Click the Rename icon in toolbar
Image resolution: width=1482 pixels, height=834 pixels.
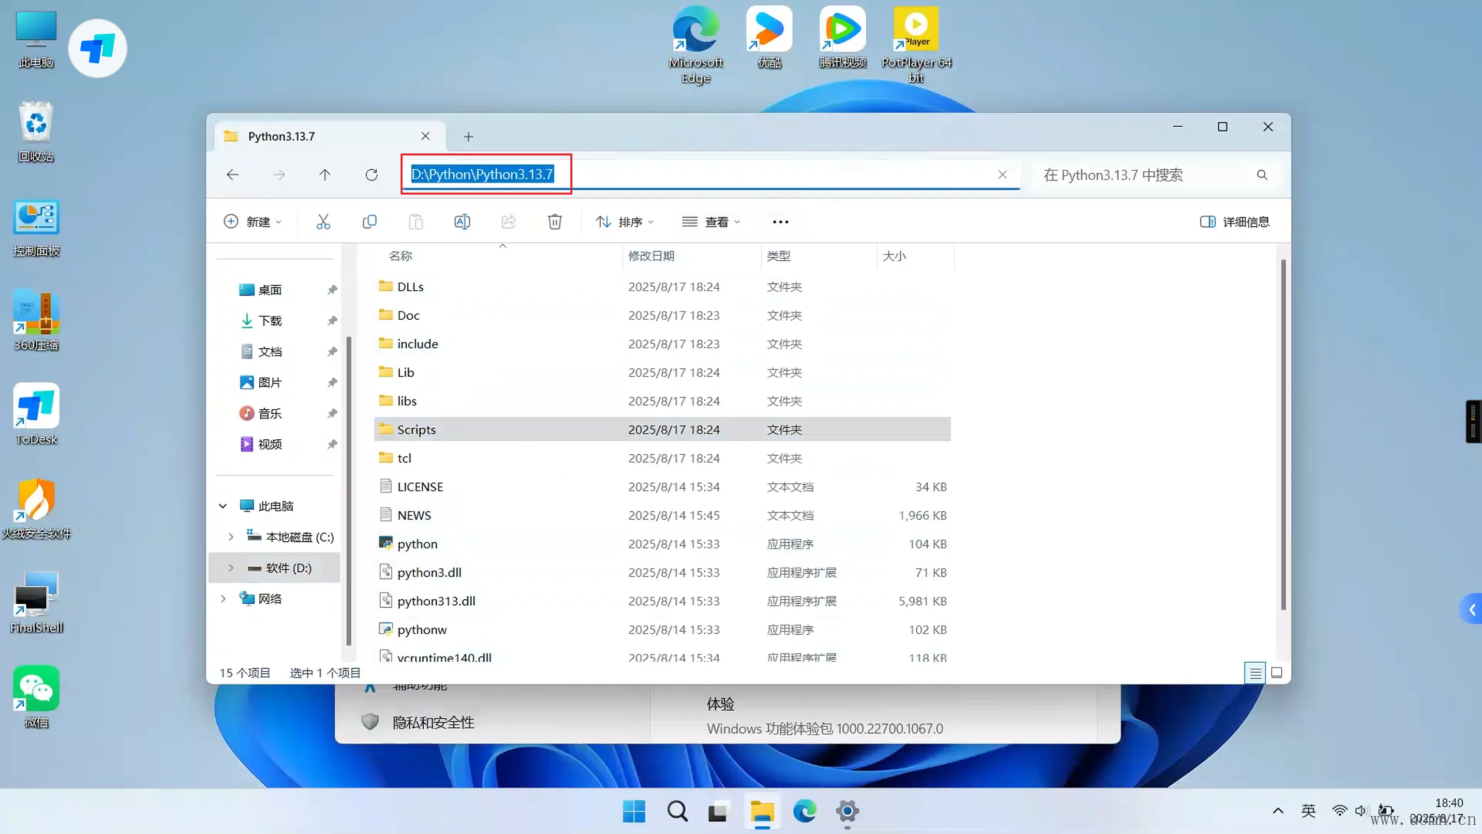pyautogui.click(x=462, y=222)
